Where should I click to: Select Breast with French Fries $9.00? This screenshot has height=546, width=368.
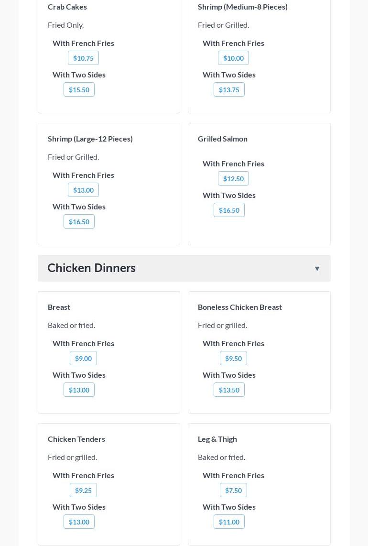click(83, 359)
